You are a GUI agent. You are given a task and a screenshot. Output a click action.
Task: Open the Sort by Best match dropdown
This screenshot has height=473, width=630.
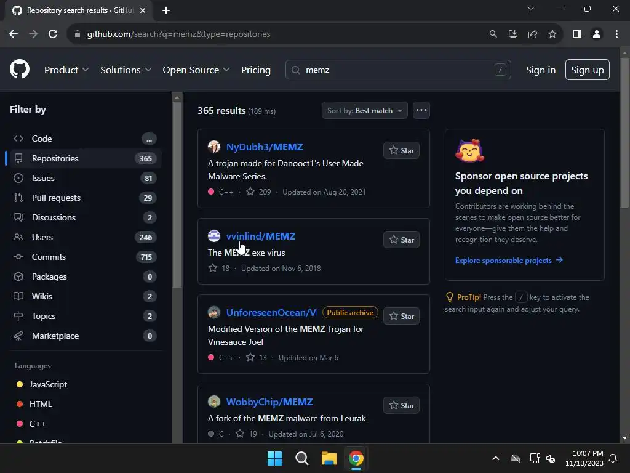pos(364,110)
